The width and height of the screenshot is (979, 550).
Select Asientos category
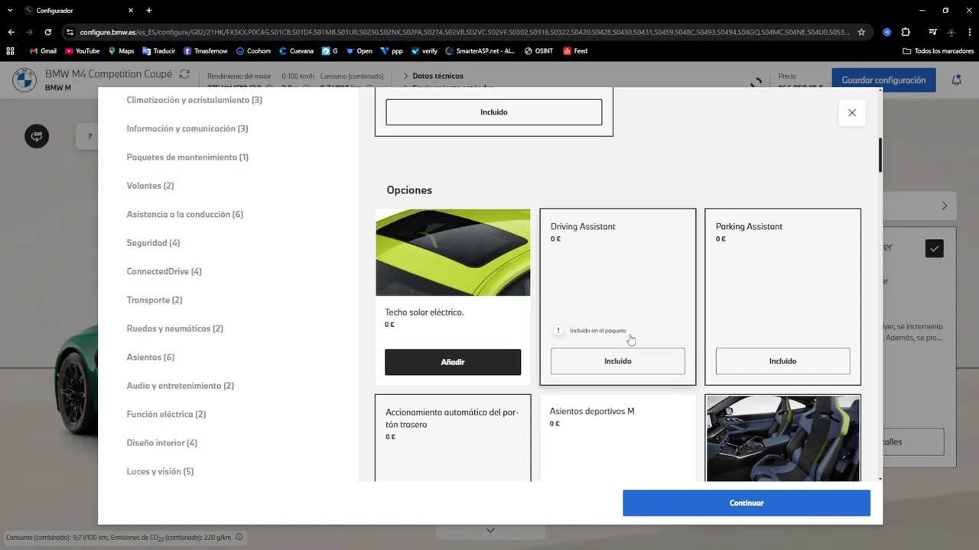[x=150, y=357]
